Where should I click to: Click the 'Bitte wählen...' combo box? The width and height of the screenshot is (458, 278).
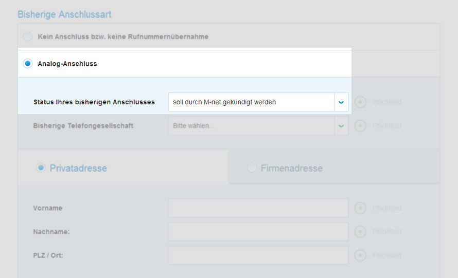pyautogui.click(x=251, y=125)
